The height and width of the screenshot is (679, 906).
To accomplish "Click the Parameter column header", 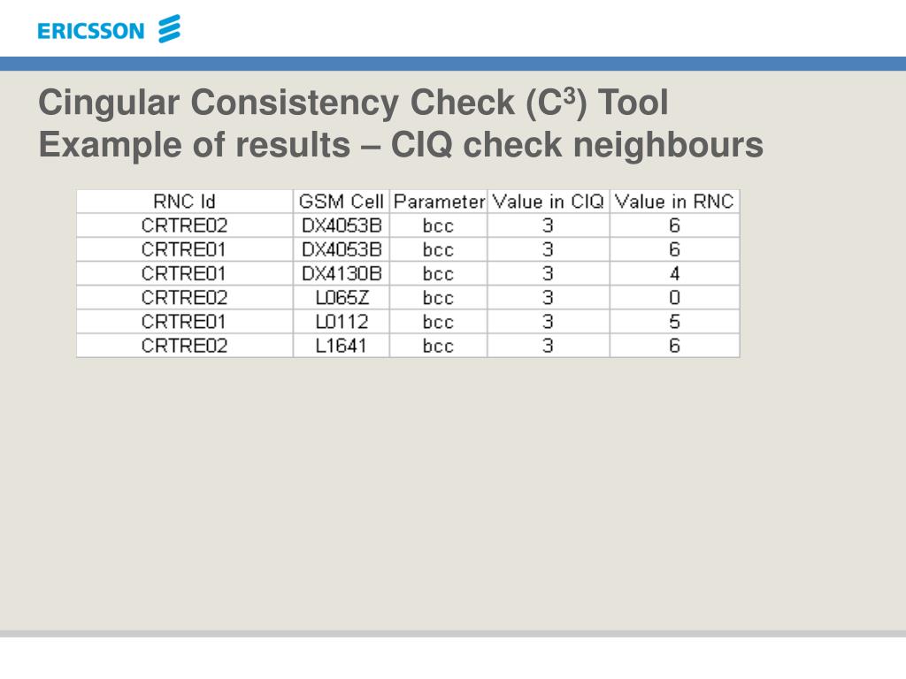I will coord(439,202).
